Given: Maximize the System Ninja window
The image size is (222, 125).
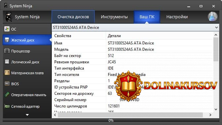Looking at the screenshot, I should coord(201,6).
